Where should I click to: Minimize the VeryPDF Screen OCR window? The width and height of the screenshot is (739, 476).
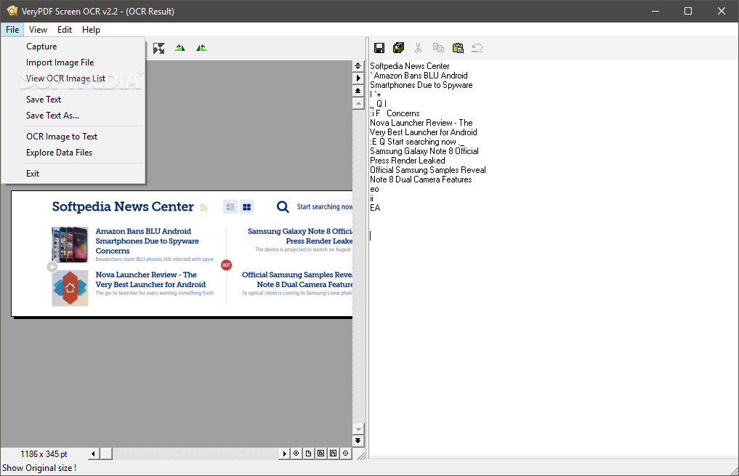point(655,11)
